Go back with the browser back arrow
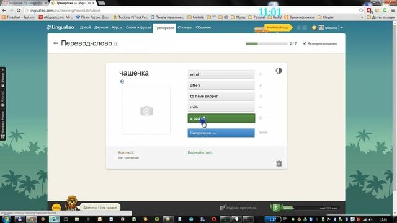 click(4, 11)
